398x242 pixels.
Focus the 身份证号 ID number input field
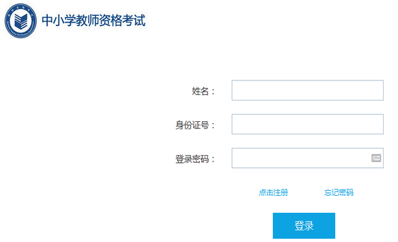[307, 124]
